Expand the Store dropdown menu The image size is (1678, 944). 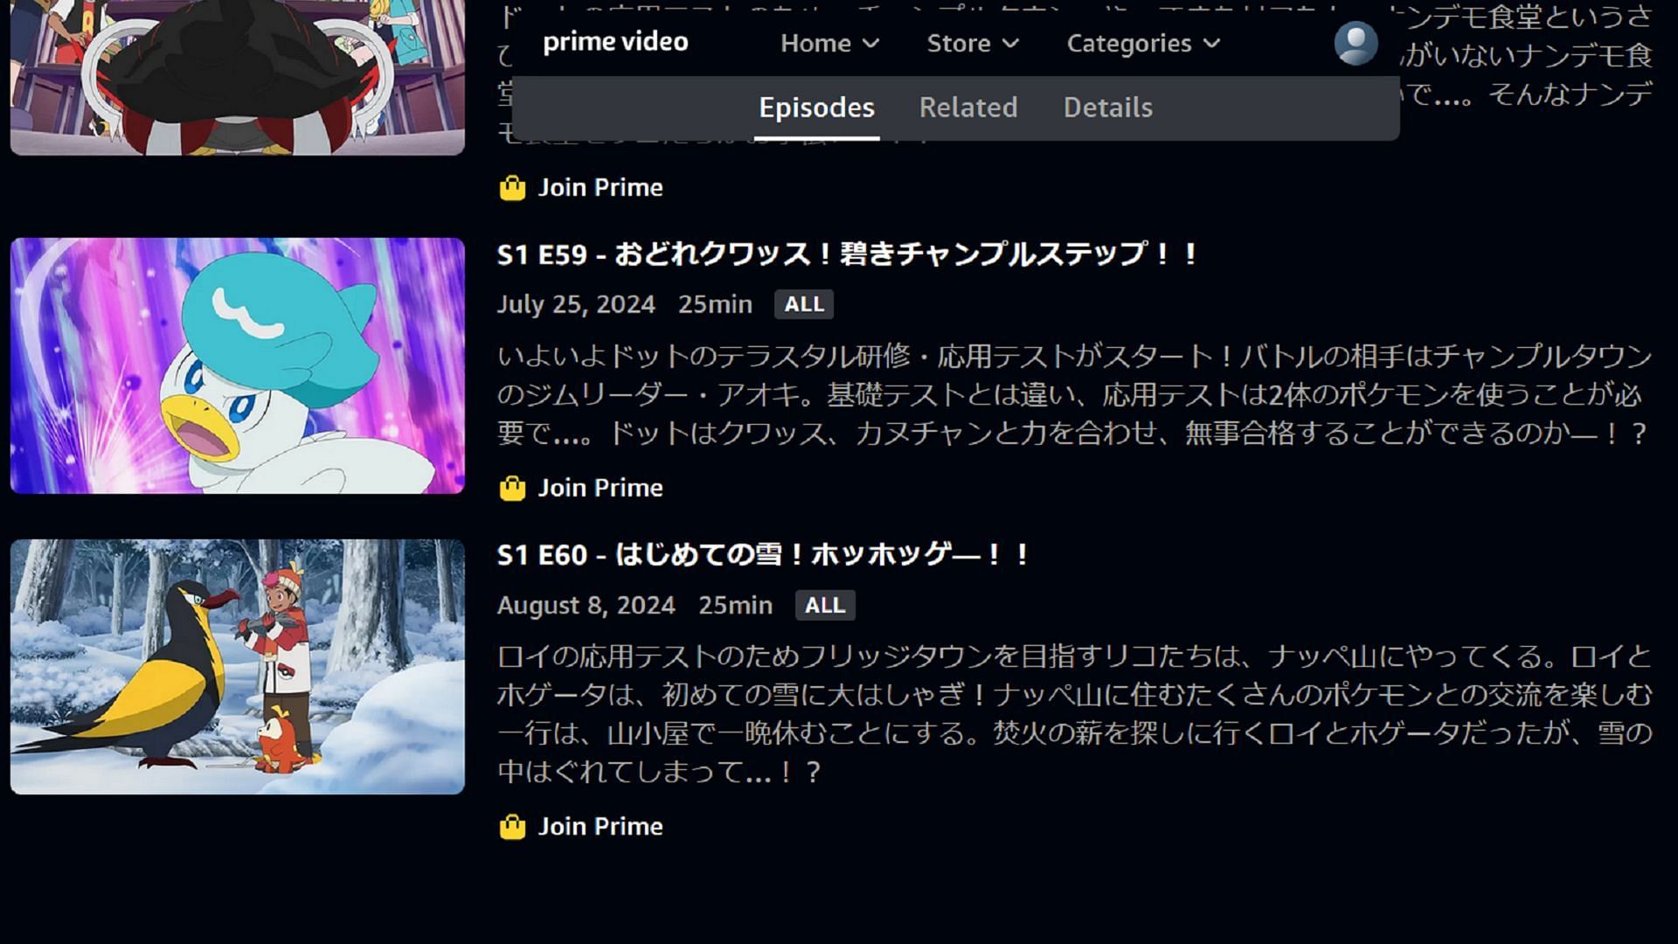[968, 43]
